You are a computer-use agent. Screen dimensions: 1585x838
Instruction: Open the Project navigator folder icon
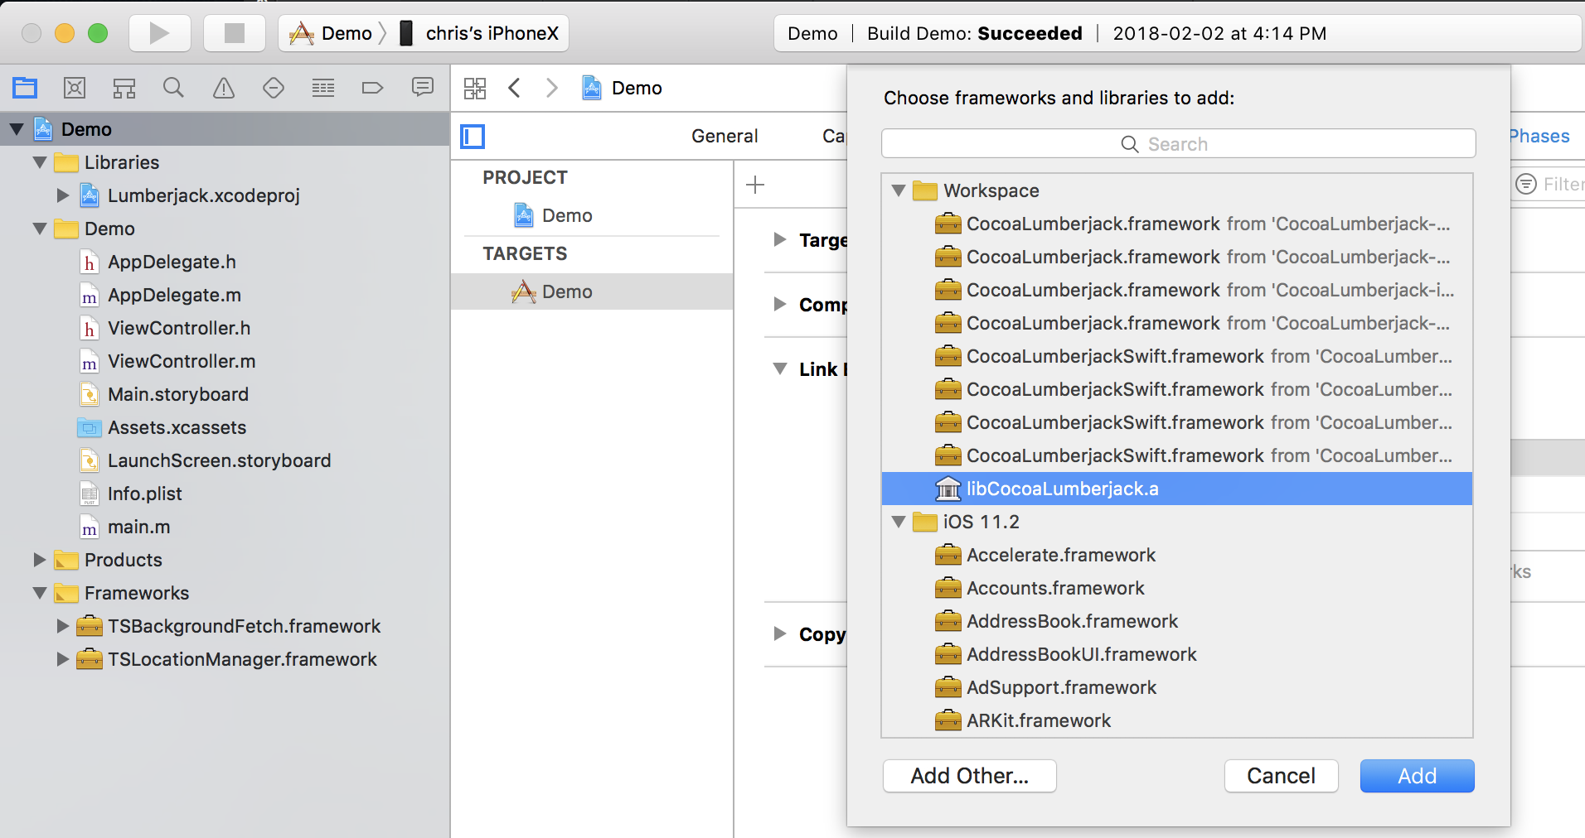click(x=25, y=88)
